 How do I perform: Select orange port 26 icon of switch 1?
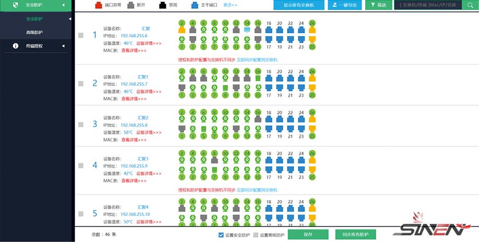coord(312,30)
